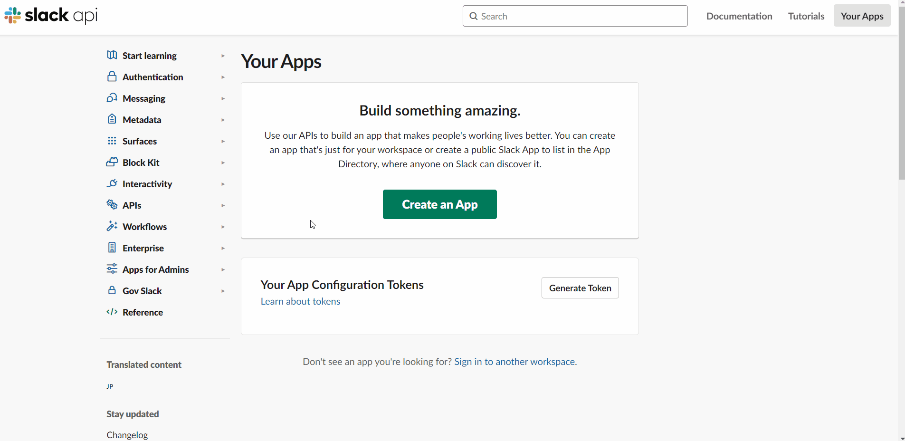This screenshot has width=905, height=441.
Task: Select the APIs gear icon
Action: 111,205
